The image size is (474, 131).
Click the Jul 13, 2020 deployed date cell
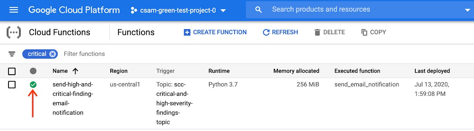tap(432, 89)
